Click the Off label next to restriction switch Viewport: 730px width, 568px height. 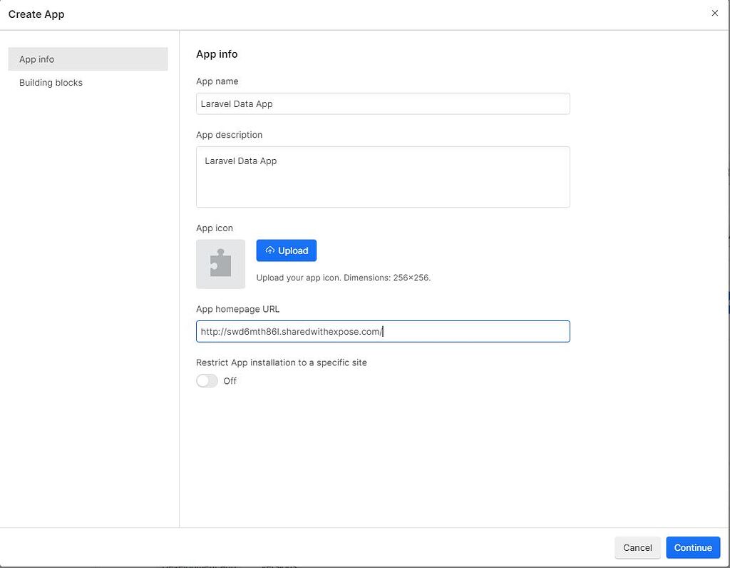(230, 381)
